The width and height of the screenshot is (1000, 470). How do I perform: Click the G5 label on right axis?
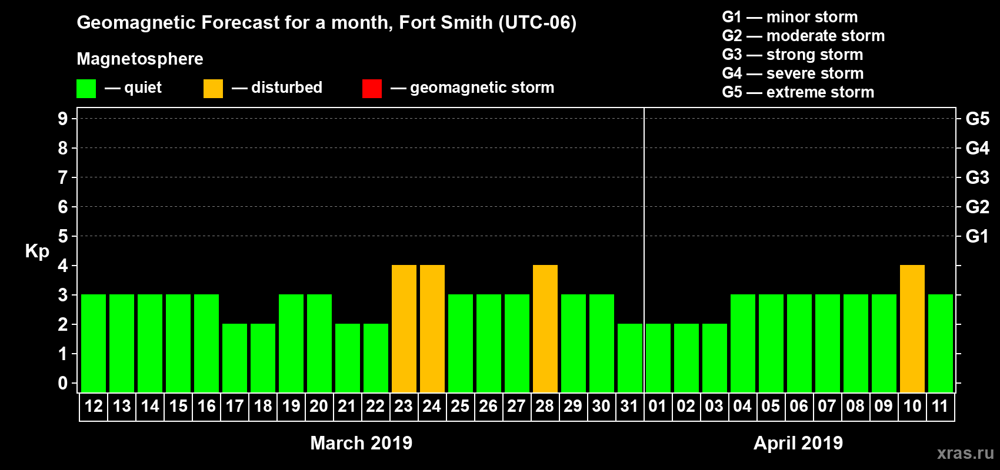coord(978,119)
